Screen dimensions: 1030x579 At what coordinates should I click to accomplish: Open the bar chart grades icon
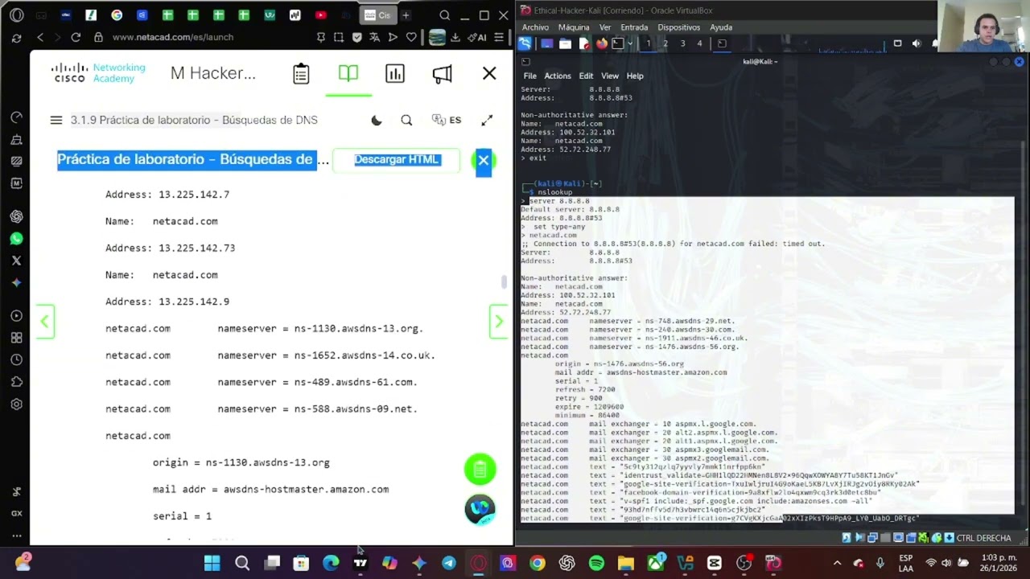[x=394, y=74]
